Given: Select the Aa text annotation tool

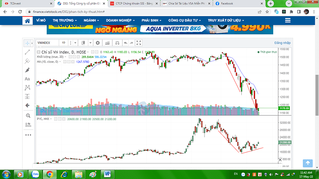Looking at the screenshot, I should (x=27, y=79).
